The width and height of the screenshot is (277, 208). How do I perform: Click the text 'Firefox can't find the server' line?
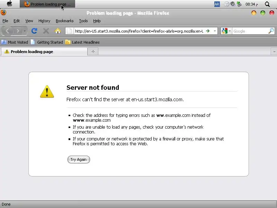pyautogui.click(x=125, y=99)
